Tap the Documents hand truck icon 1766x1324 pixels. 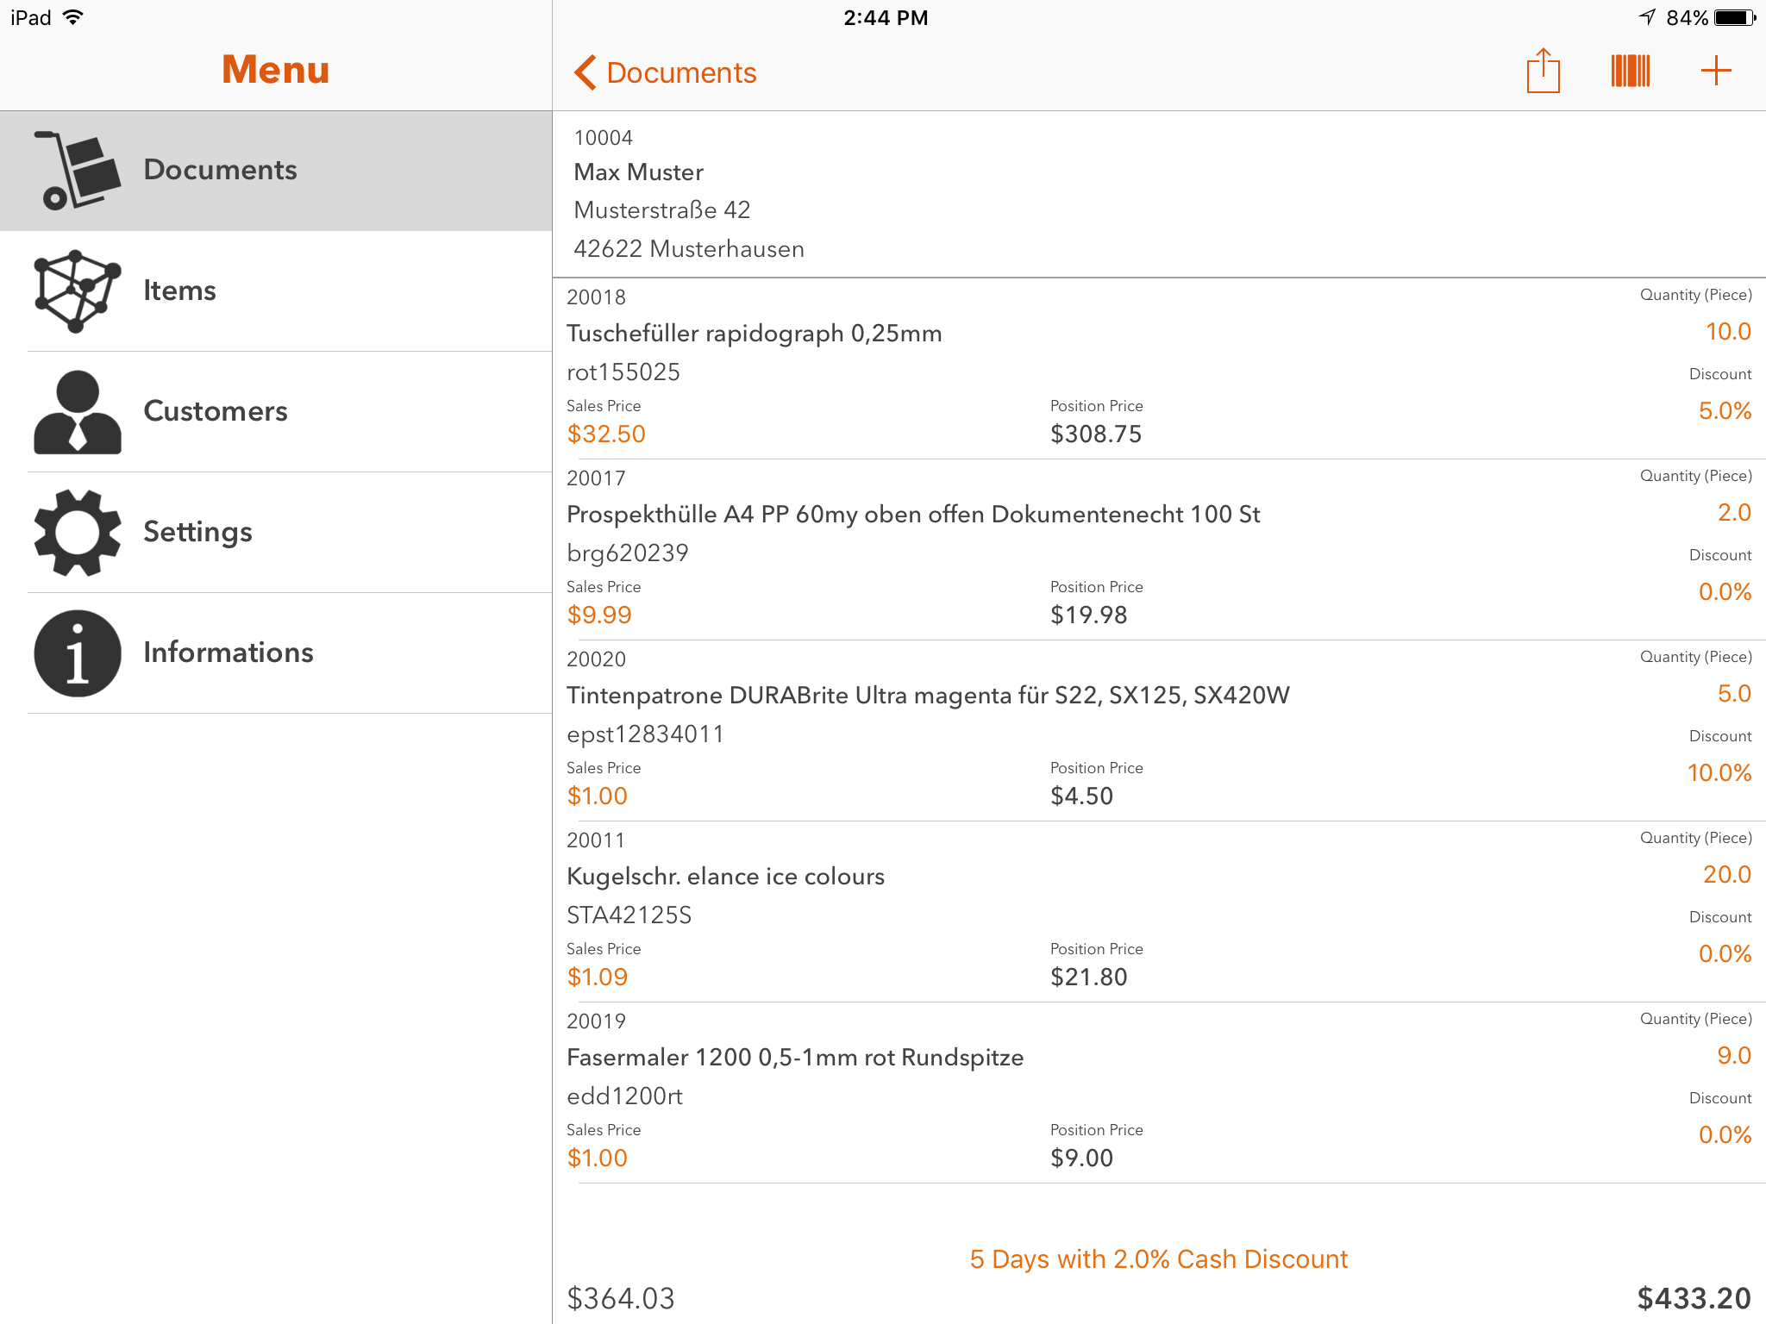point(77,171)
